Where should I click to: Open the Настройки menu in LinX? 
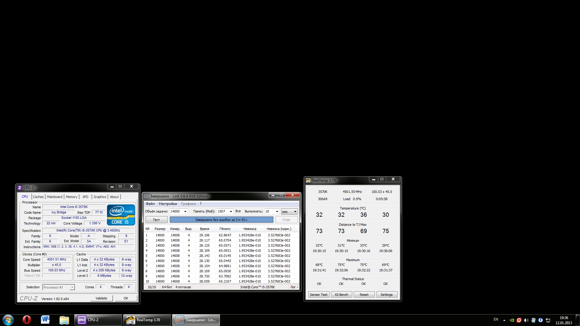168,204
